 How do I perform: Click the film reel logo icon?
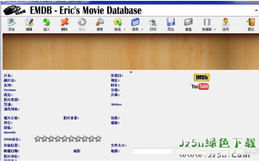click(15, 10)
